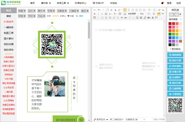Click the 保存文章 button
Screen dimensions: 185x122
(175, 60)
